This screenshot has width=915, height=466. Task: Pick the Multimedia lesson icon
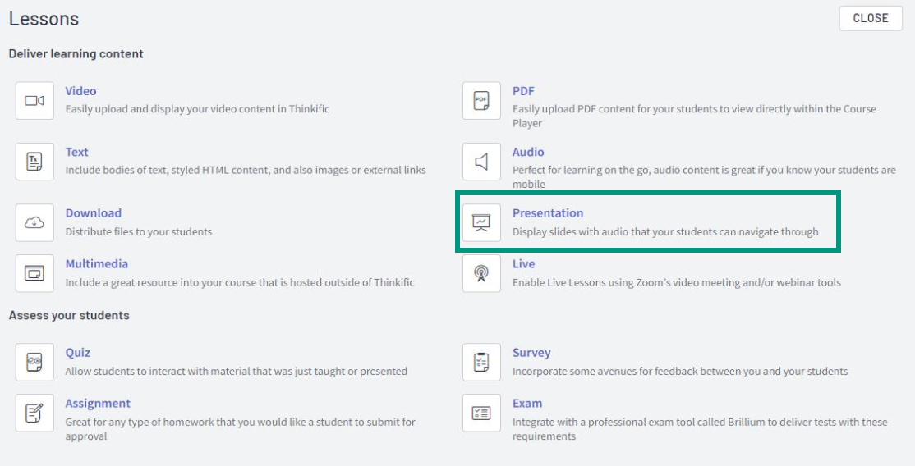tap(34, 273)
